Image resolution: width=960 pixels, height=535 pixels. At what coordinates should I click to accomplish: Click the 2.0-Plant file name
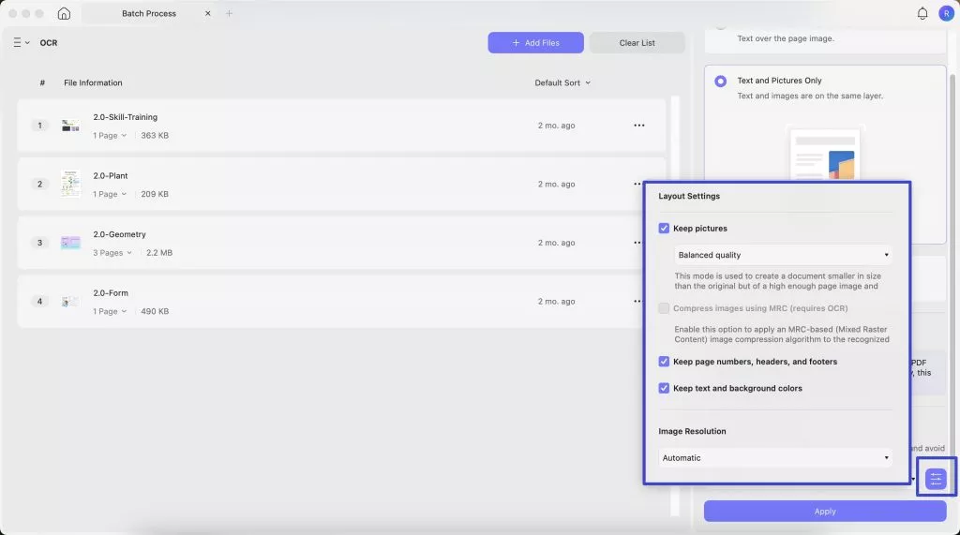[111, 176]
